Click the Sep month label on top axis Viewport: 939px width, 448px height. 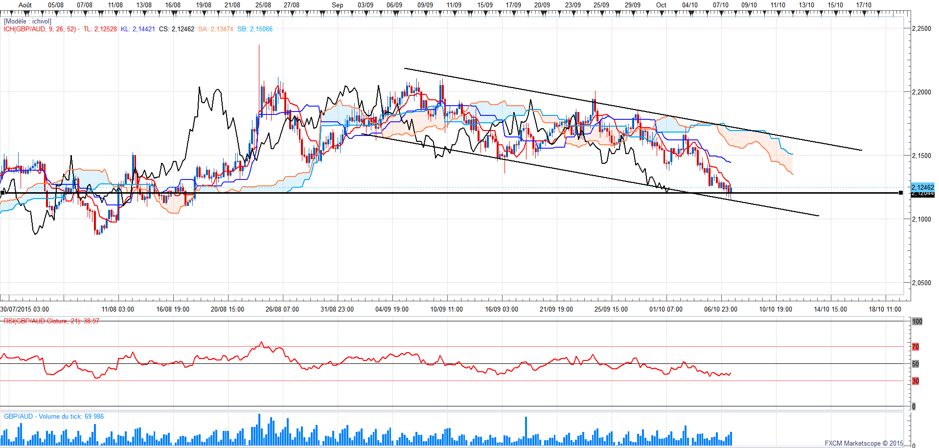click(x=337, y=5)
